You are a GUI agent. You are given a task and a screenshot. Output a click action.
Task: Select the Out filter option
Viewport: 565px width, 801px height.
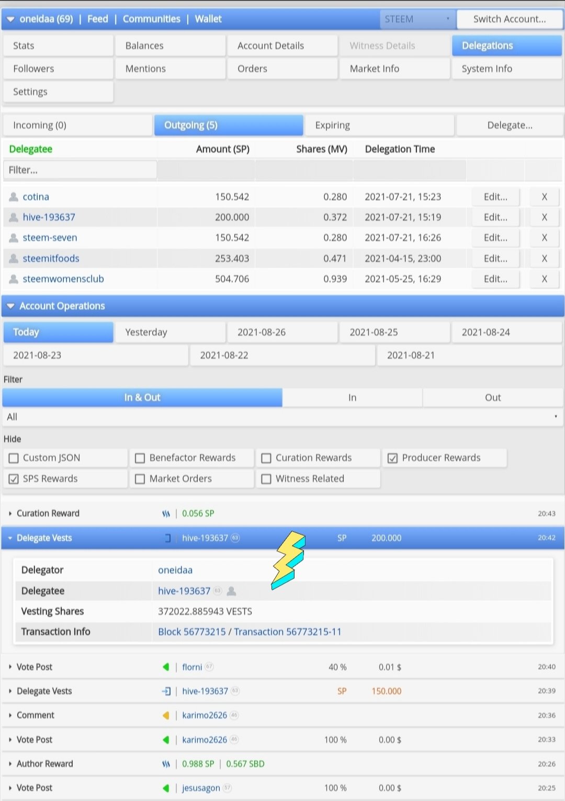[x=493, y=397]
